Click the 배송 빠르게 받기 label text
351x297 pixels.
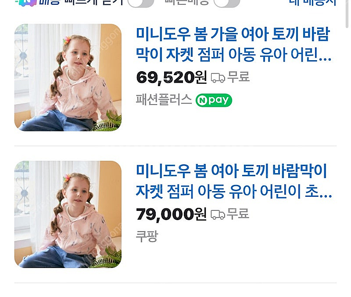click(81, 3)
